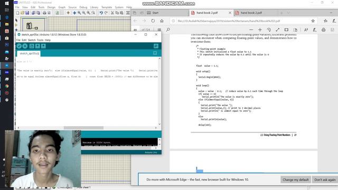Select the sketch_apr05a tab in Arduino
The image size is (338, 190).
pyautogui.click(x=29, y=53)
